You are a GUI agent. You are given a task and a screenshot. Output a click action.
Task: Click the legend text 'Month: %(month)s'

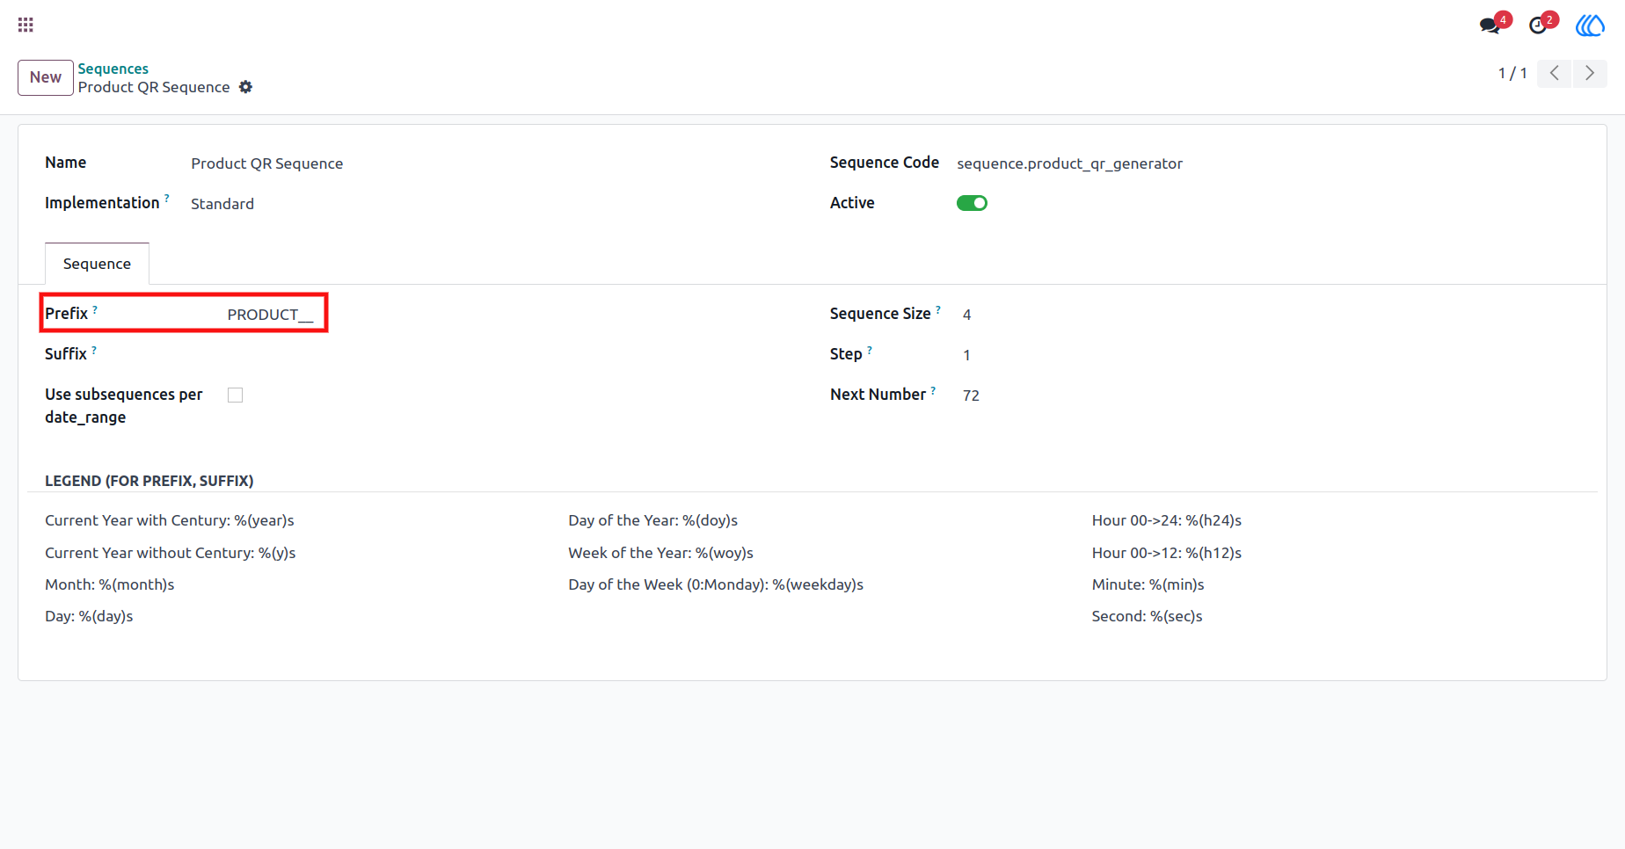click(110, 584)
